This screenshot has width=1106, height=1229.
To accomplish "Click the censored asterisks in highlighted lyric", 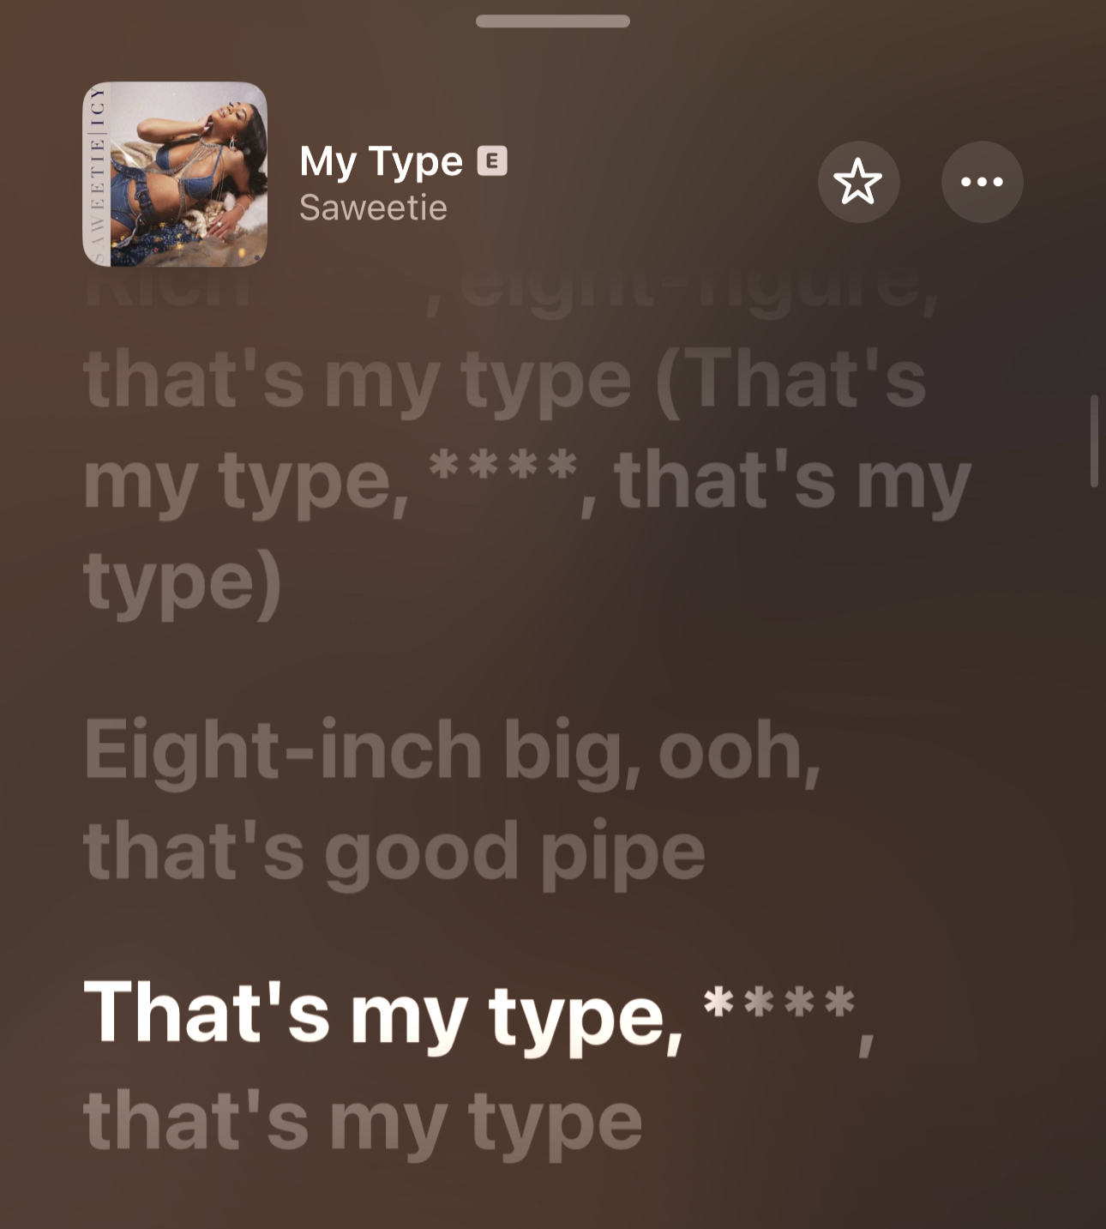I will tap(779, 1003).
